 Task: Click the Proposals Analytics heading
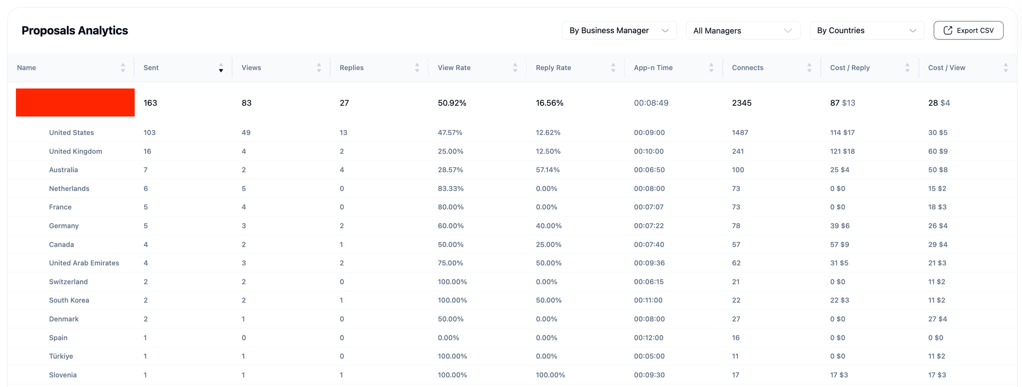pyautogui.click(x=75, y=31)
